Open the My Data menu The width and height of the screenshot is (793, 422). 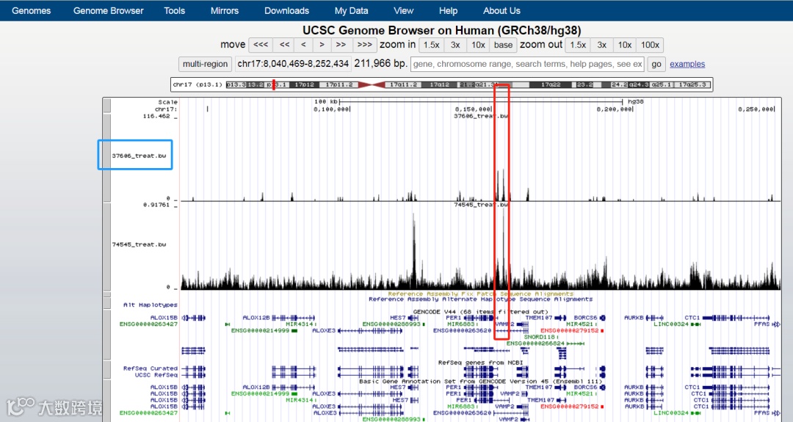pyautogui.click(x=352, y=10)
